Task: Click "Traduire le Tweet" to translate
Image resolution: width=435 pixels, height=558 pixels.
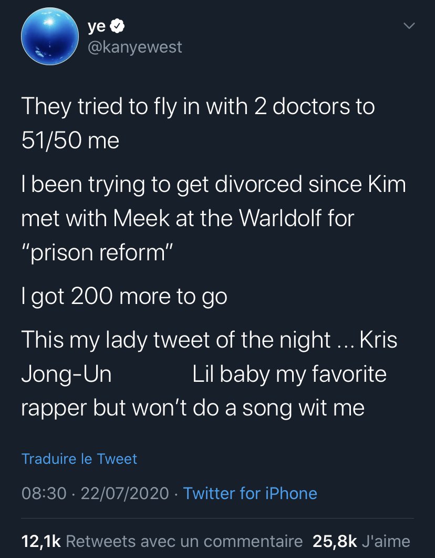Action: click(x=79, y=459)
